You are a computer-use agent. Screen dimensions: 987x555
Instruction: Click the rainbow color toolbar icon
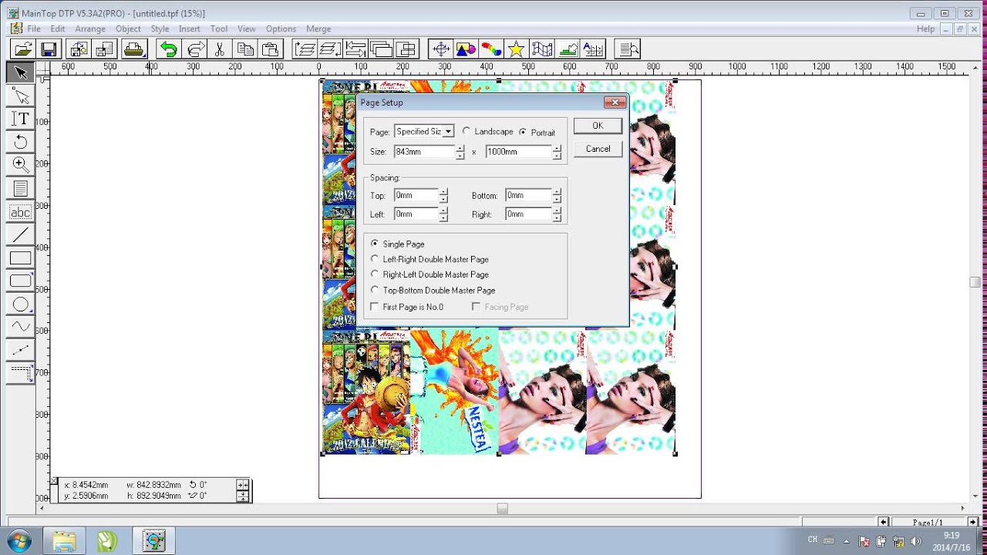(491, 49)
